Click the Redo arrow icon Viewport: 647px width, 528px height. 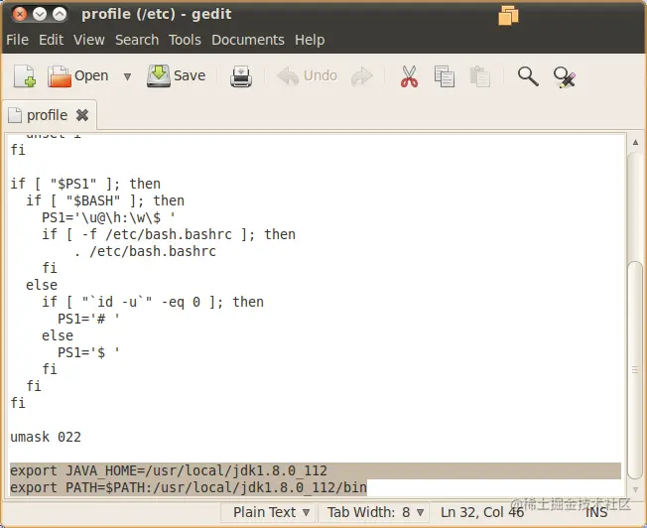362,76
